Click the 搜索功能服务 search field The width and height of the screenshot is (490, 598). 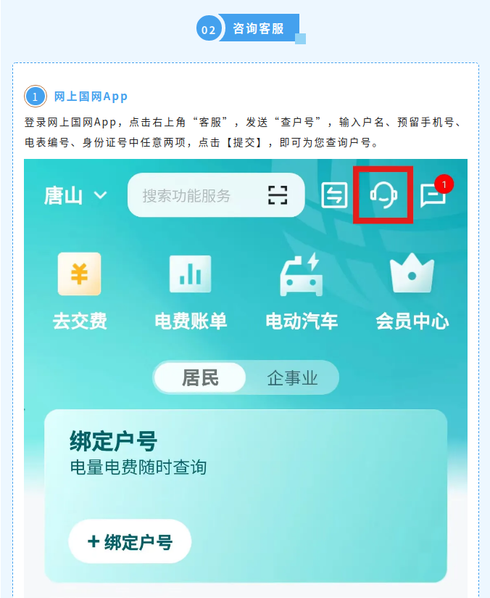(216, 195)
